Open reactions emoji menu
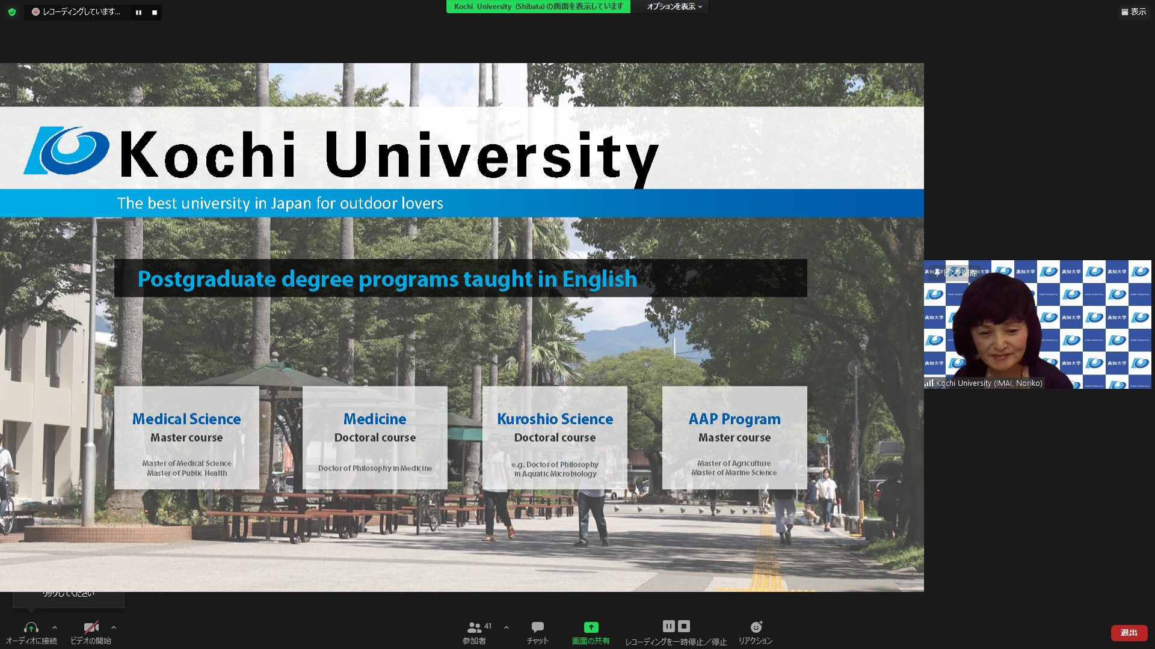 pos(756,633)
